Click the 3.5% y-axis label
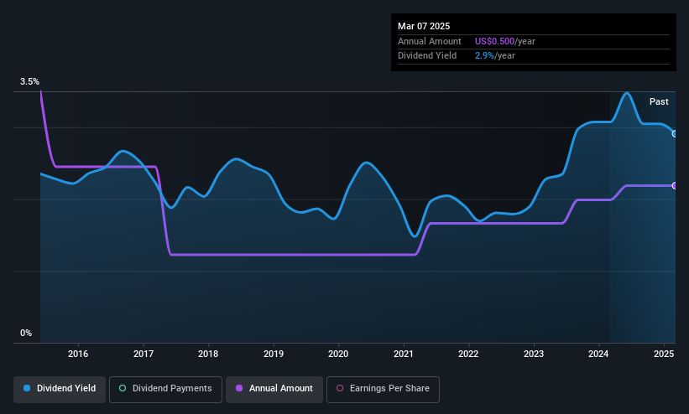689x414 pixels. (29, 81)
